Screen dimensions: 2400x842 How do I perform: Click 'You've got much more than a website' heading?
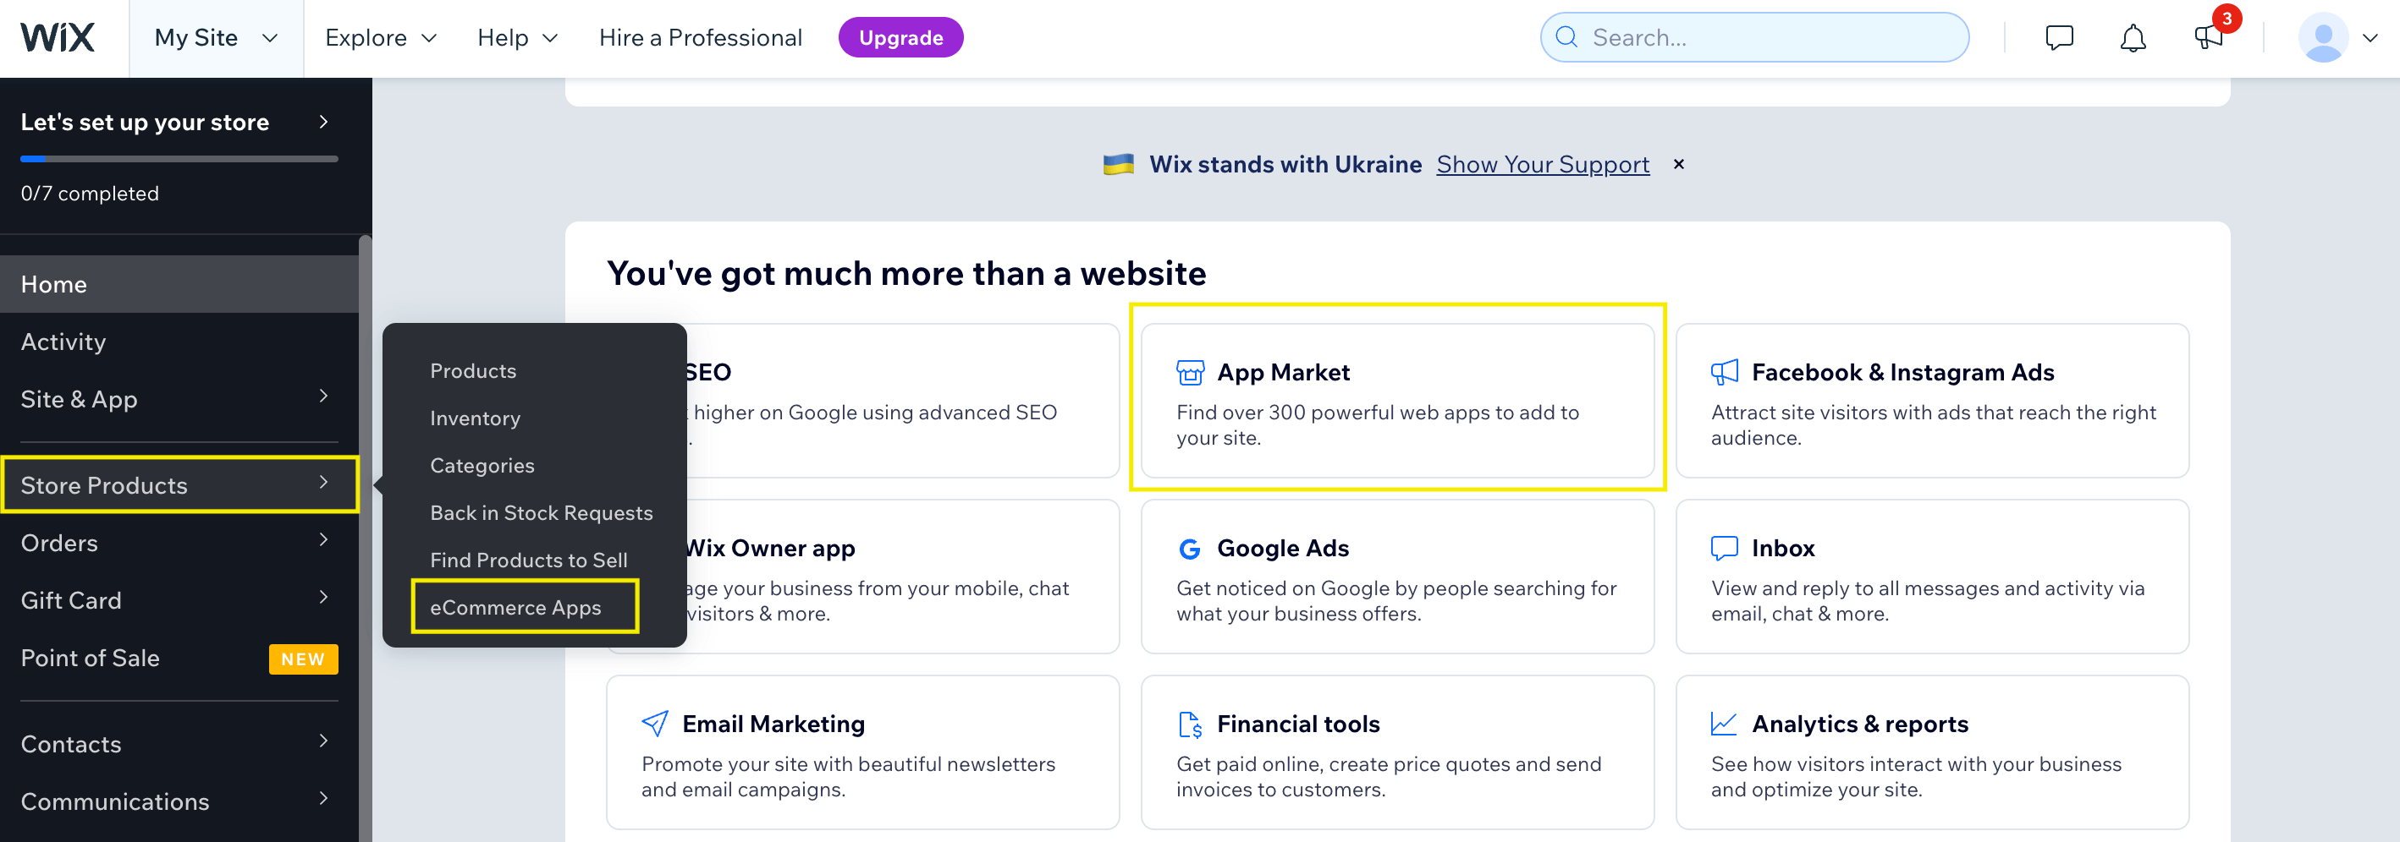click(x=906, y=274)
